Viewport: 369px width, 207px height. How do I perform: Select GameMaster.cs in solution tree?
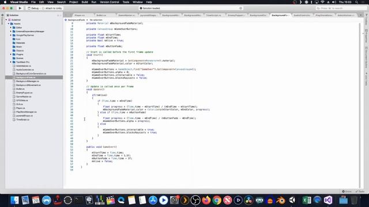pyautogui.click(x=24, y=97)
